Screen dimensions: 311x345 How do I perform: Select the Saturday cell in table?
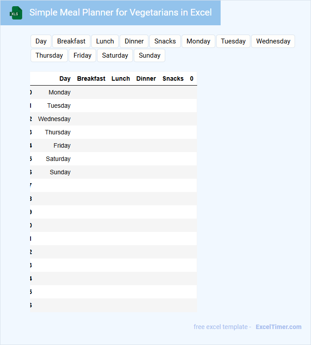58,159
